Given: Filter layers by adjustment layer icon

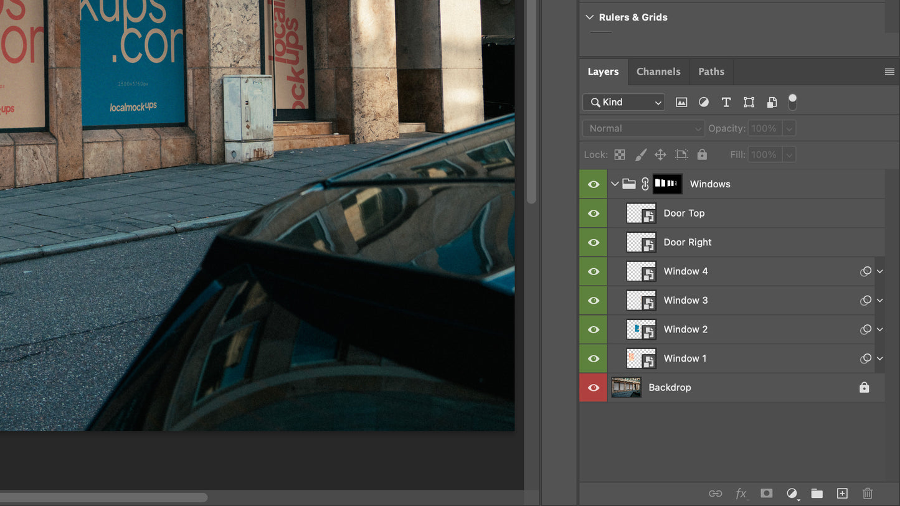Looking at the screenshot, I should point(704,102).
